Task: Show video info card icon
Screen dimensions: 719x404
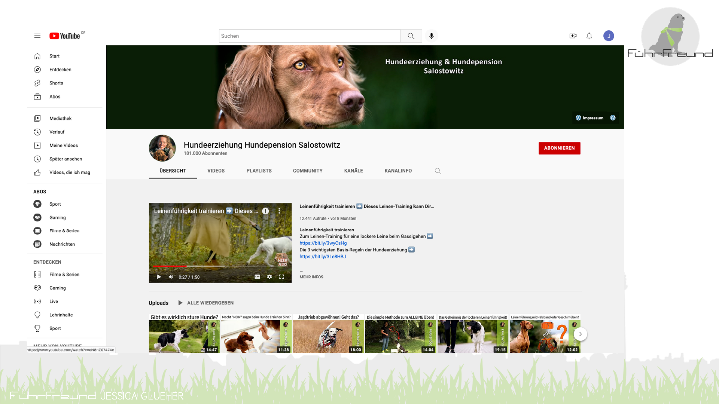Action: [265, 211]
